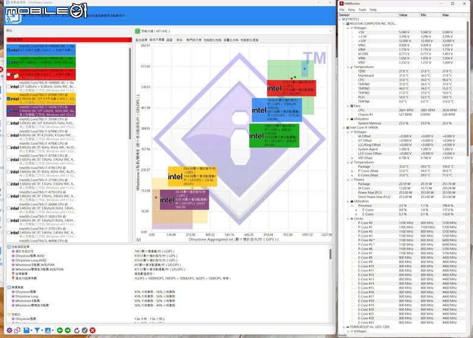
Task: Click the Sensor column header in HWMonitor
Action: 367,15
